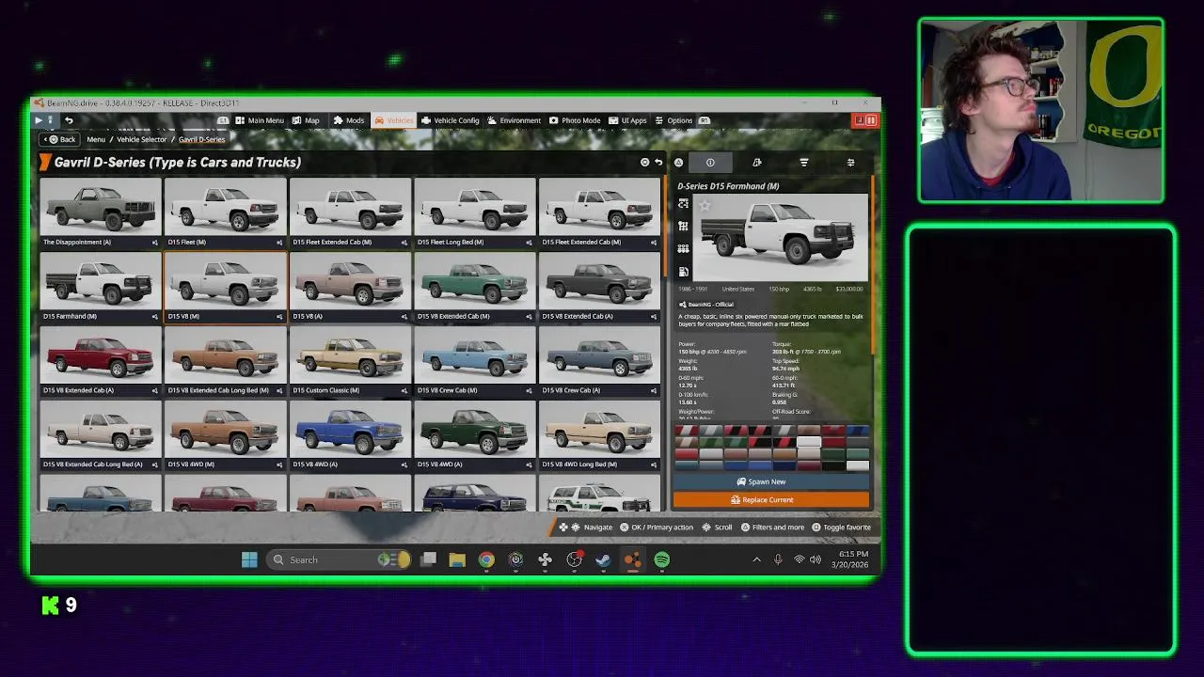Pick the top-right blue paint swatch
This screenshot has height=677, width=1204.
tap(858, 431)
